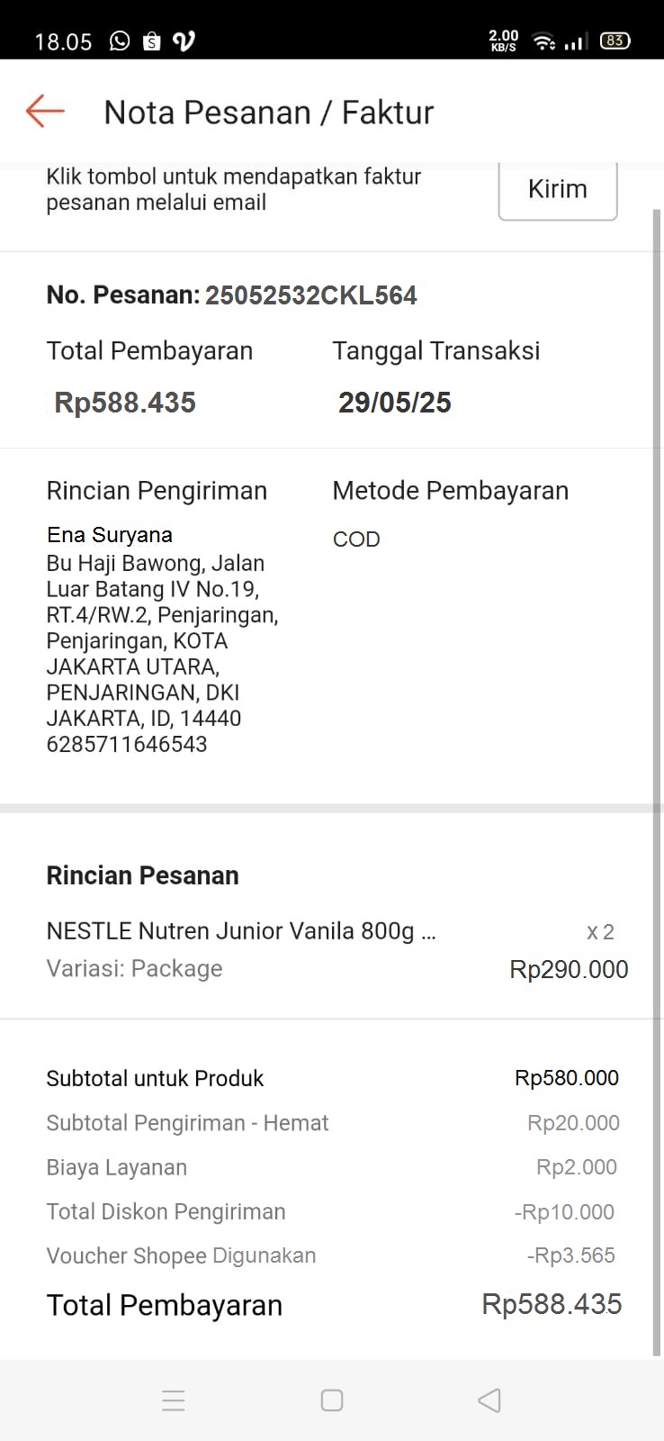
Task: Tap the Voucher Shopee Digunakan row
Action: point(181,1255)
